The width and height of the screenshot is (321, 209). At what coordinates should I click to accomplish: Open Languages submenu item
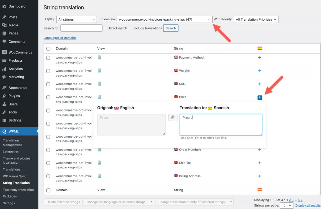(x=11, y=151)
